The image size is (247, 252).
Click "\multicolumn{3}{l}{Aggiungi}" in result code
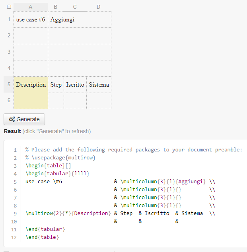163,181
